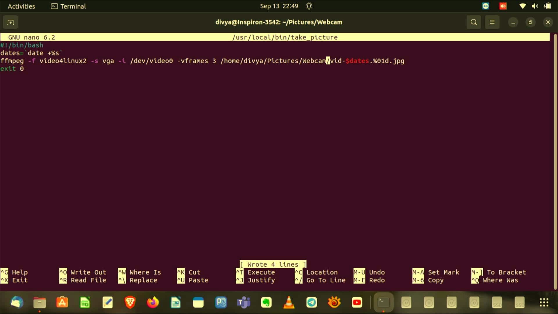This screenshot has width=558, height=314.
Task: Click the nano script filename header
Action: (285, 37)
